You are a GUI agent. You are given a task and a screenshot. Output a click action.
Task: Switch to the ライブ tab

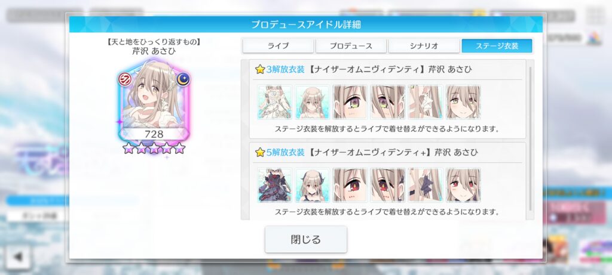(278, 46)
